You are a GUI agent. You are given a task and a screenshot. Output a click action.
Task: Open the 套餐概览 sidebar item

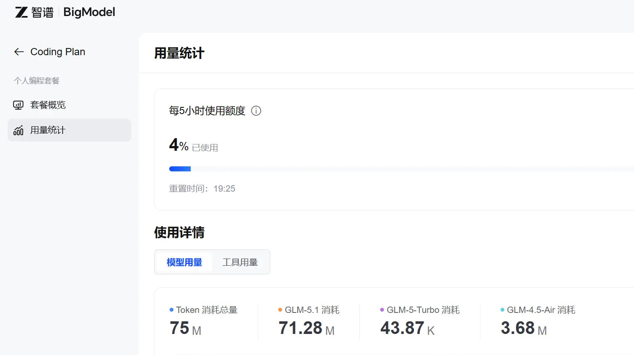(69, 105)
